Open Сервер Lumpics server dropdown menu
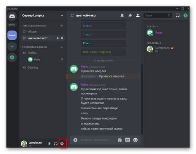This screenshot has width=196, height=154. [x=62, y=16]
